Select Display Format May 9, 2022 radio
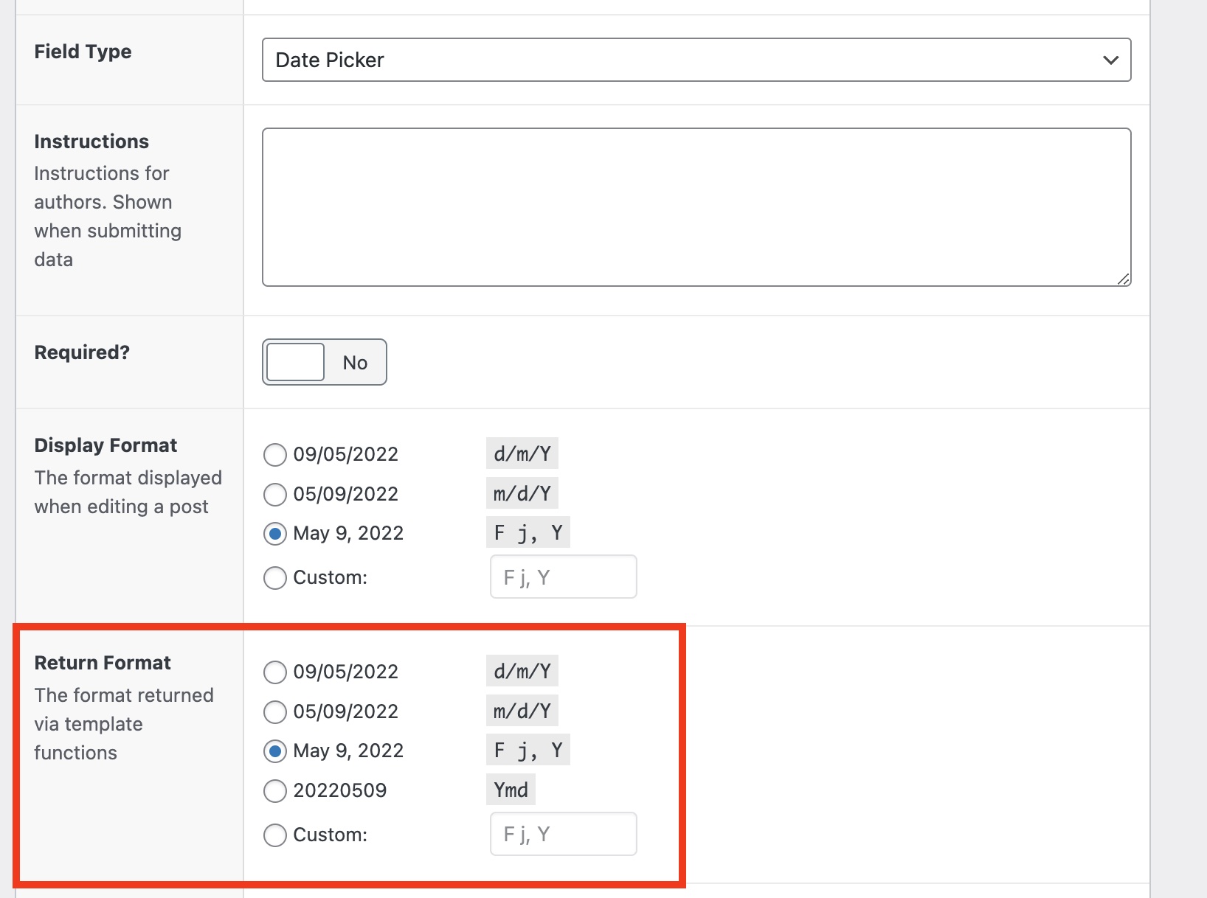The image size is (1207, 898). (275, 534)
